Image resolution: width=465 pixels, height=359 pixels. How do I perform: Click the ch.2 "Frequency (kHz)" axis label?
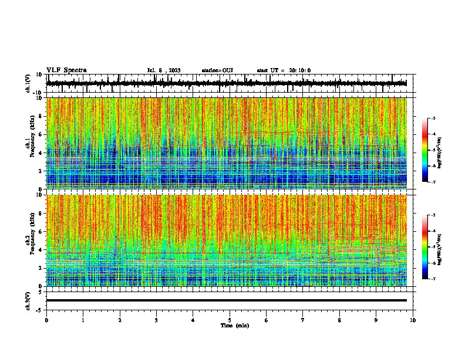pyautogui.click(x=32, y=233)
